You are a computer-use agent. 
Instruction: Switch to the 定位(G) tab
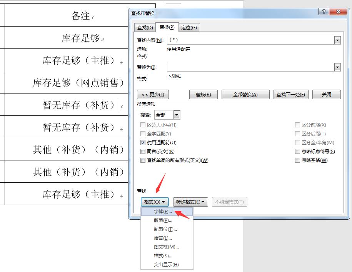(x=189, y=27)
